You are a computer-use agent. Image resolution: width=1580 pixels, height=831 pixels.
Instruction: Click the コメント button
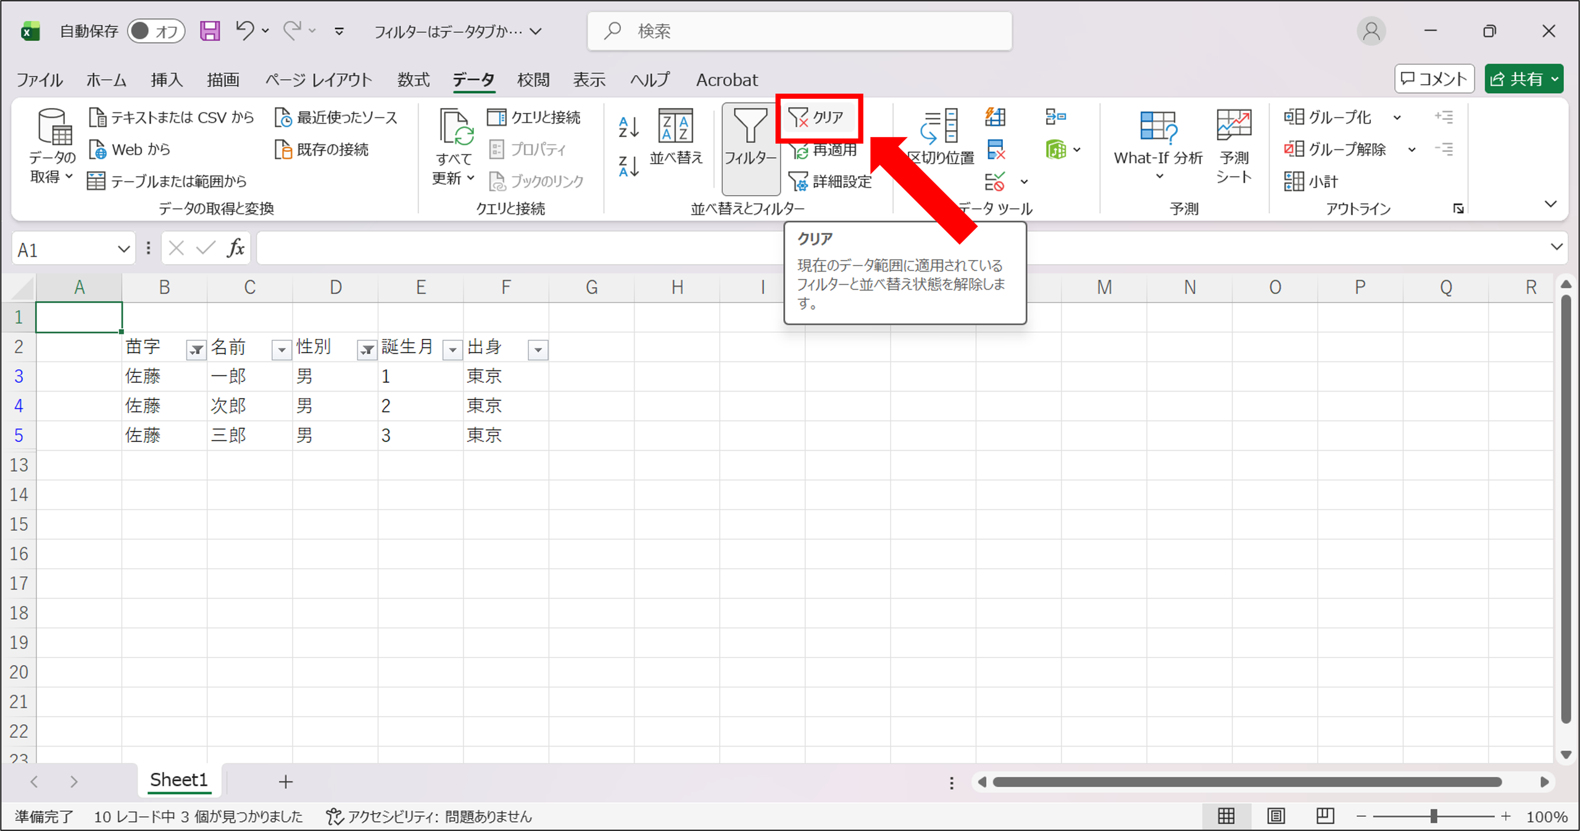click(x=1434, y=79)
